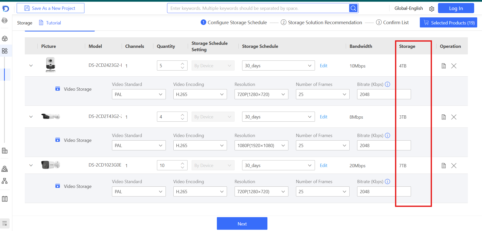The image size is (482, 231).
Task: Click the keyword search input field
Action: click(x=258, y=8)
